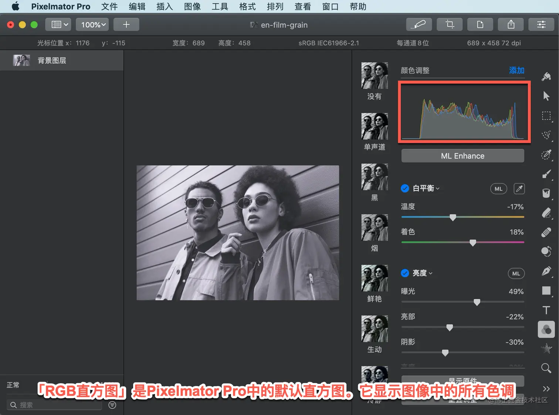This screenshot has height=415, width=559.
Task: Open the 格式 menu
Action: [x=247, y=7]
